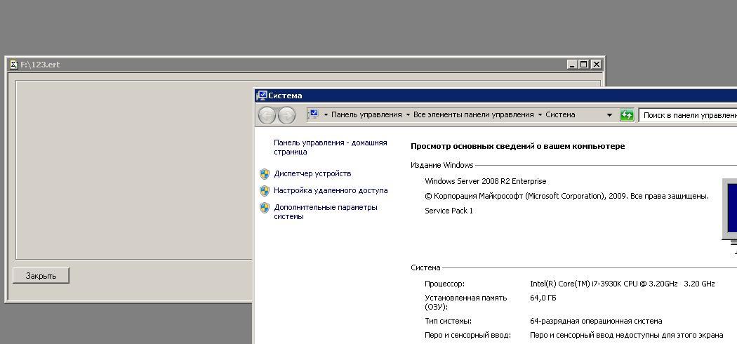Go back using the Back arrow button
The image size is (737, 344).
pyautogui.click(x=267, y=115)
